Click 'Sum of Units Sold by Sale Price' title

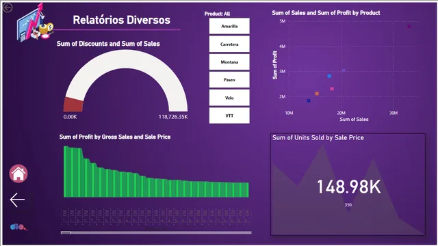point(318,137)
